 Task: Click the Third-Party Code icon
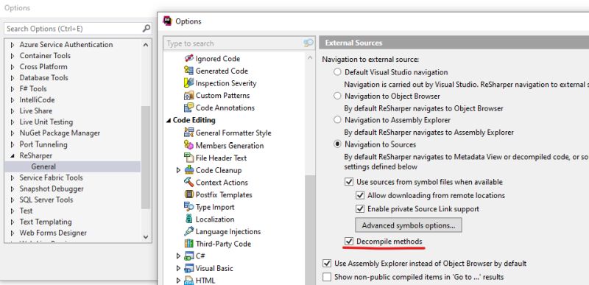pos(189,244)
